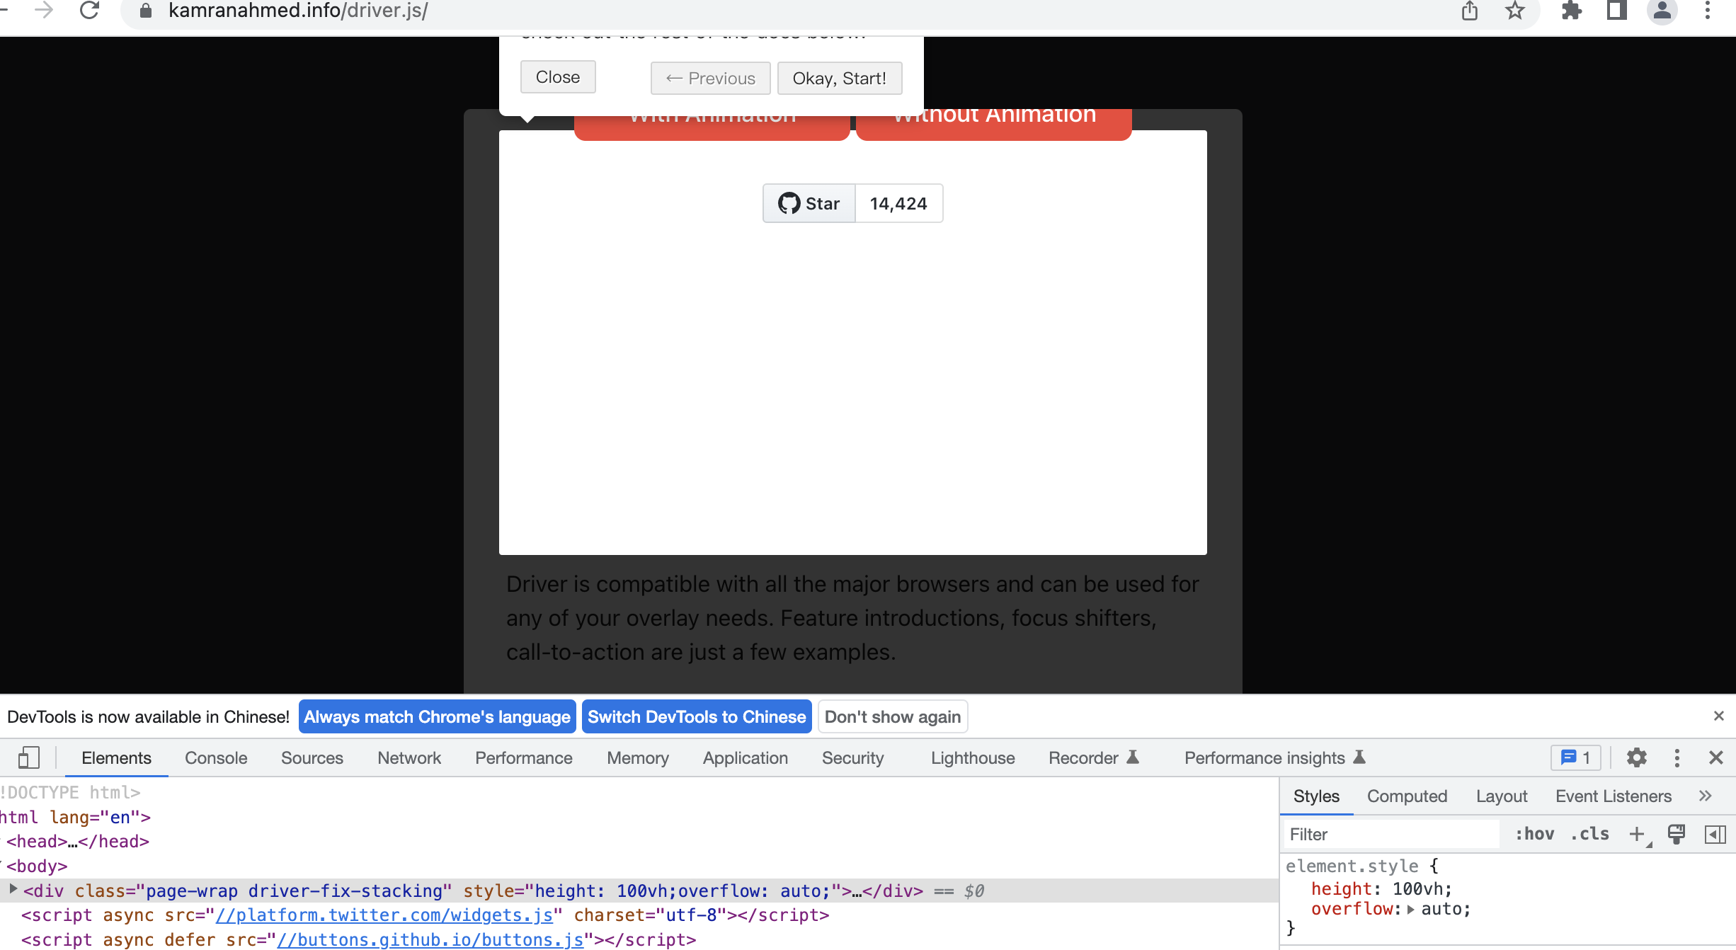Open the Issues panel via the speech-bubble badge

pyautogui.click(x=1575, y=757)
